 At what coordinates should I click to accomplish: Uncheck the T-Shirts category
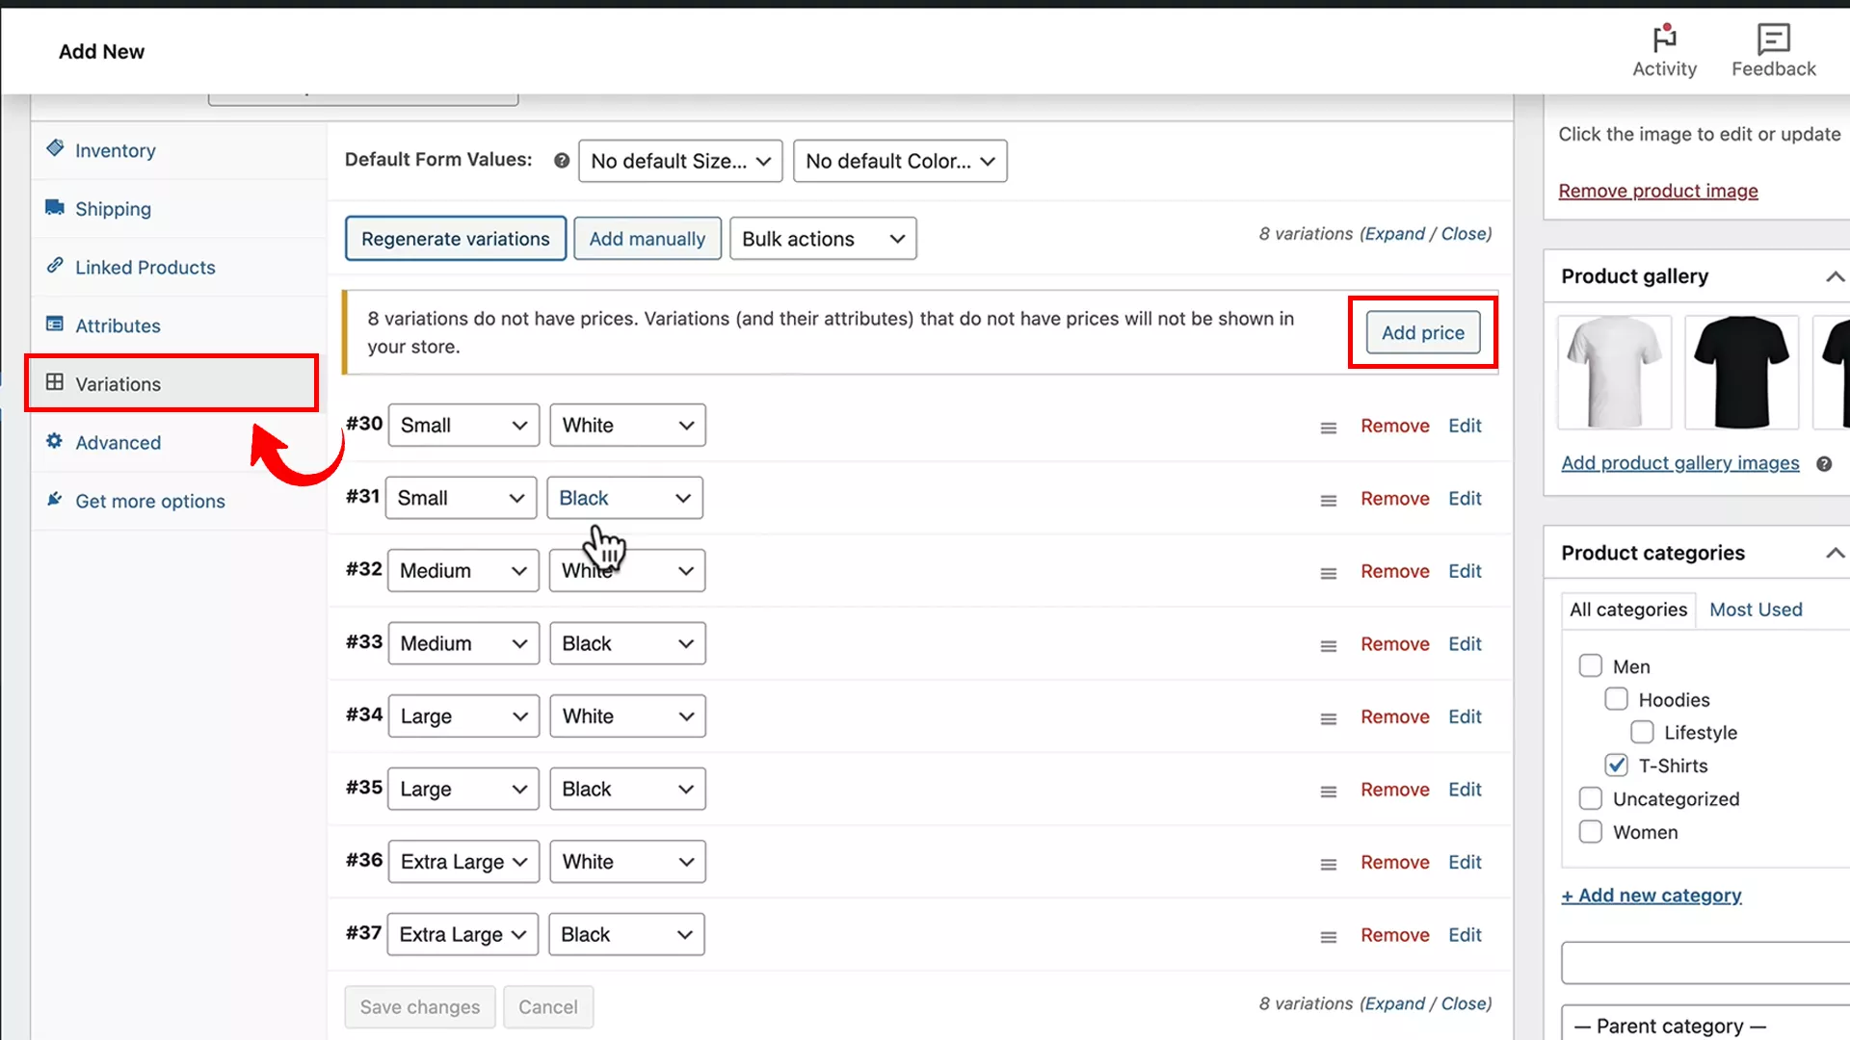(x=1616, y=765)
